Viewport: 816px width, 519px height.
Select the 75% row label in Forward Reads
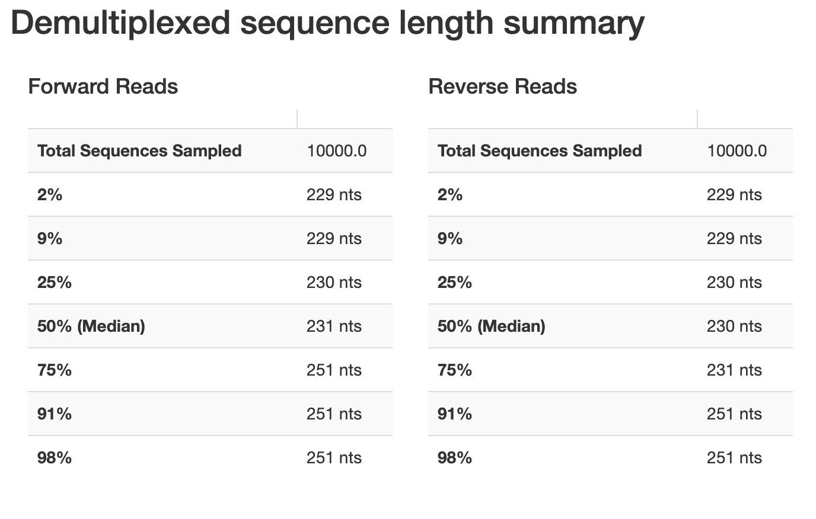coord(55,370)
